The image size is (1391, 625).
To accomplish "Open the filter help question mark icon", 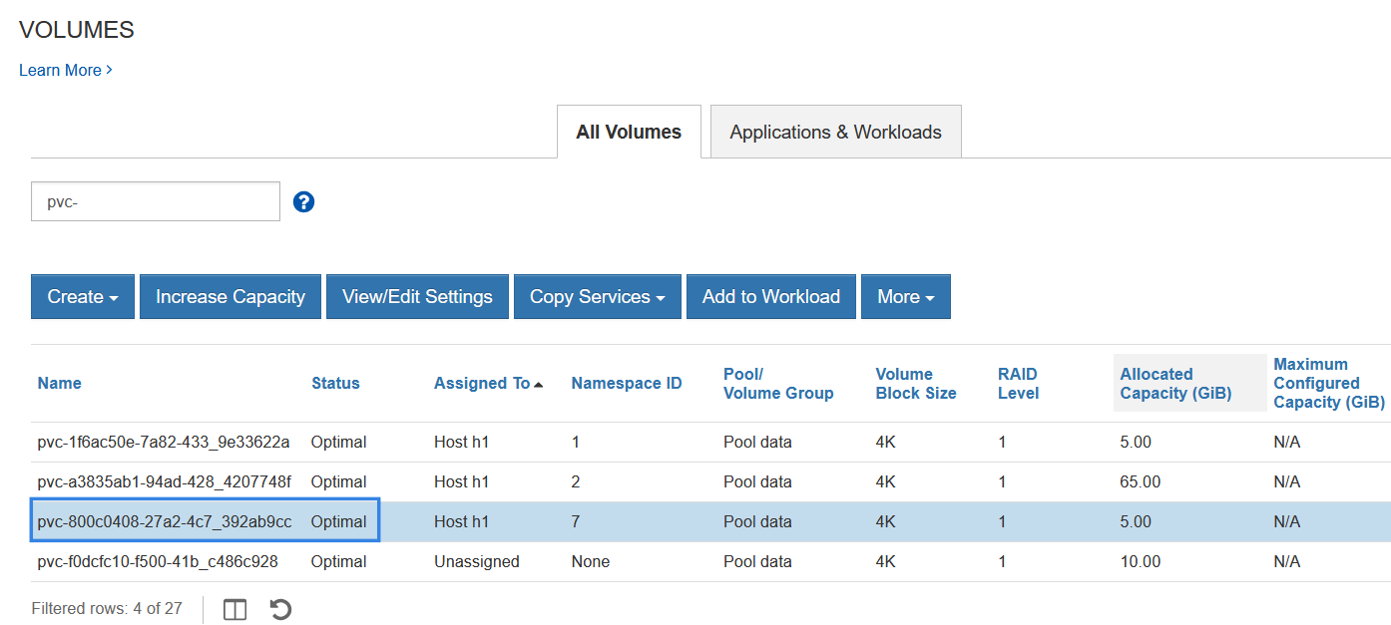I will (x=304, y=202).
